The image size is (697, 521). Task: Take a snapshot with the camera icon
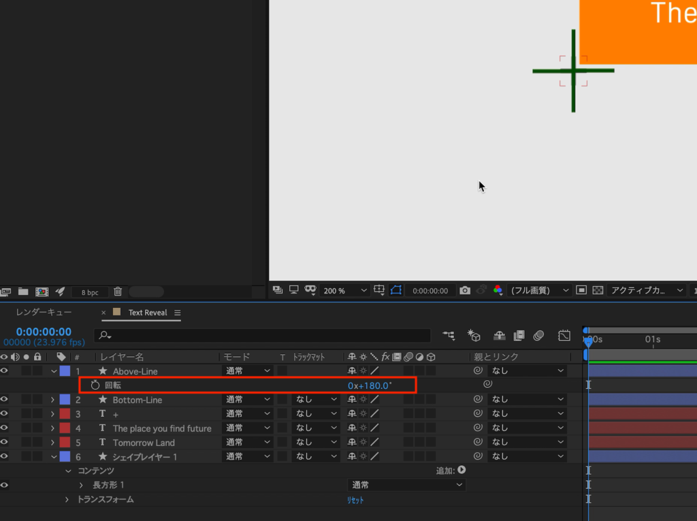(x=465, y=290)
